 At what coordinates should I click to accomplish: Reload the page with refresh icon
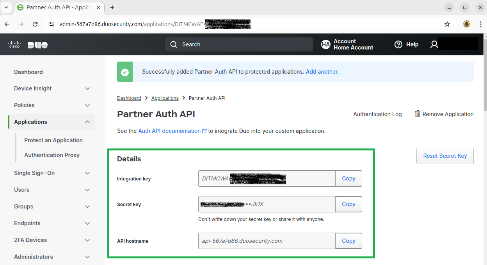tap(35, 24)
